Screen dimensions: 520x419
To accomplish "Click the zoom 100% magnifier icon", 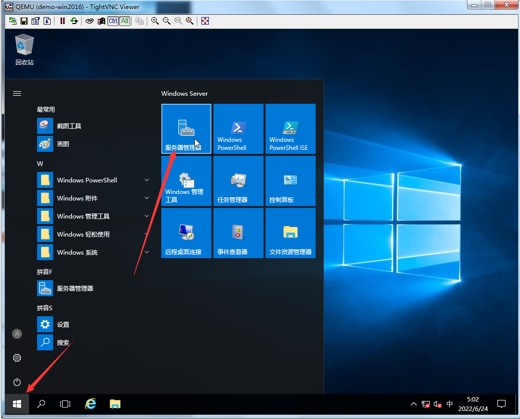I will coord(178,21).
